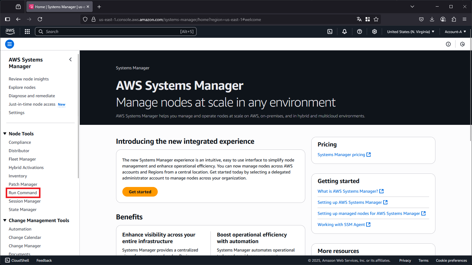Open the region selector United States (N. Virginia)
Image resolution: width=472 pixels, height=265 pixels.
coord(411,32)
